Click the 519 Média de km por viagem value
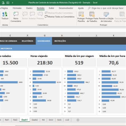 coord(79,63)
